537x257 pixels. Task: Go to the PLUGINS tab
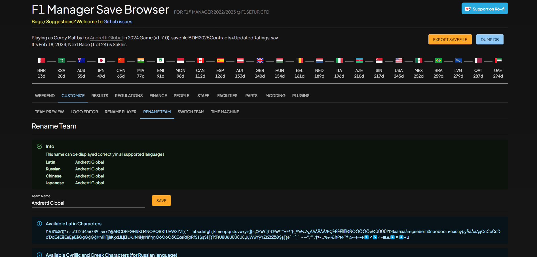[x=301, y=96]
